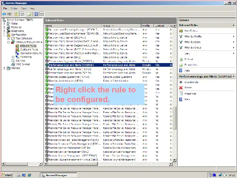
Task: Select the Storage tree node
Action: [16, 68]
